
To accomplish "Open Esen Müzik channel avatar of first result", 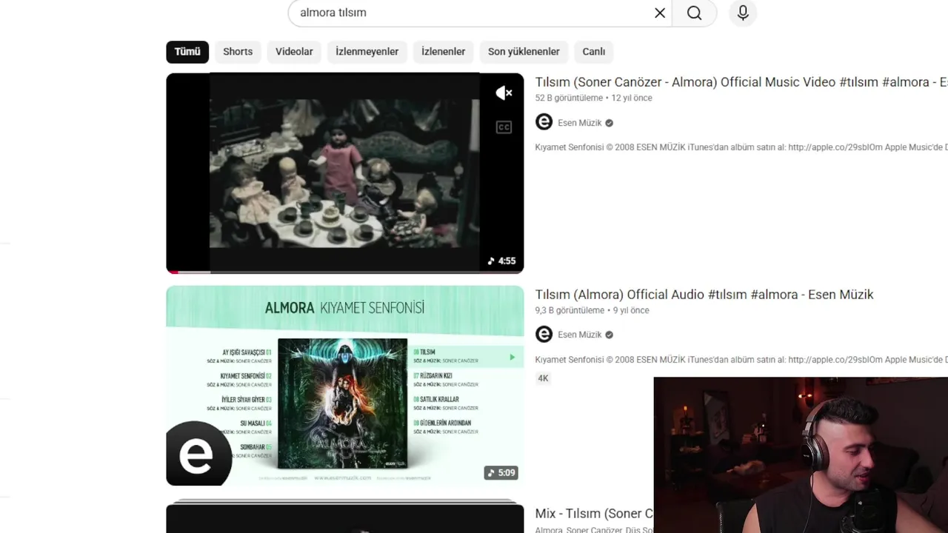I will pos(544,122).
